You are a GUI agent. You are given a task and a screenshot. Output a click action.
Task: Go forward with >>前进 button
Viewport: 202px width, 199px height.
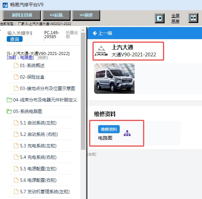pos(86,15)
